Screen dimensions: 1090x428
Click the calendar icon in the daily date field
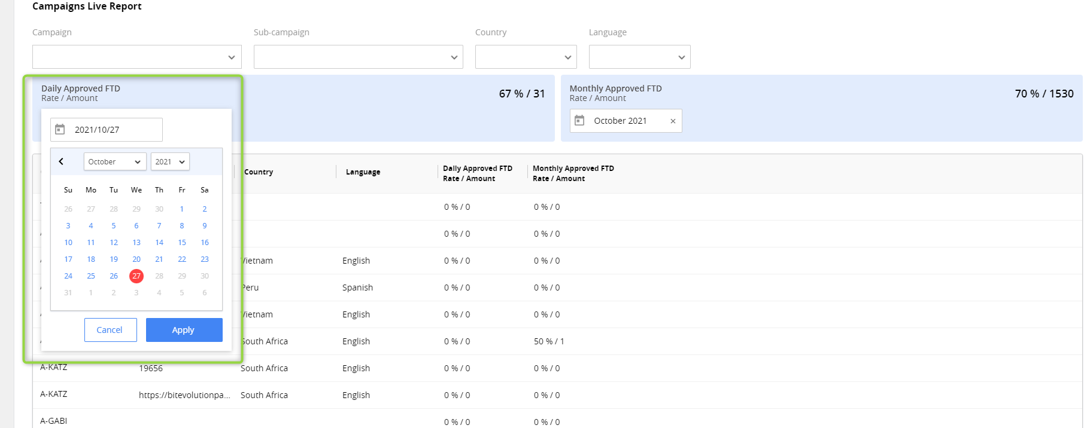(60, 129)
